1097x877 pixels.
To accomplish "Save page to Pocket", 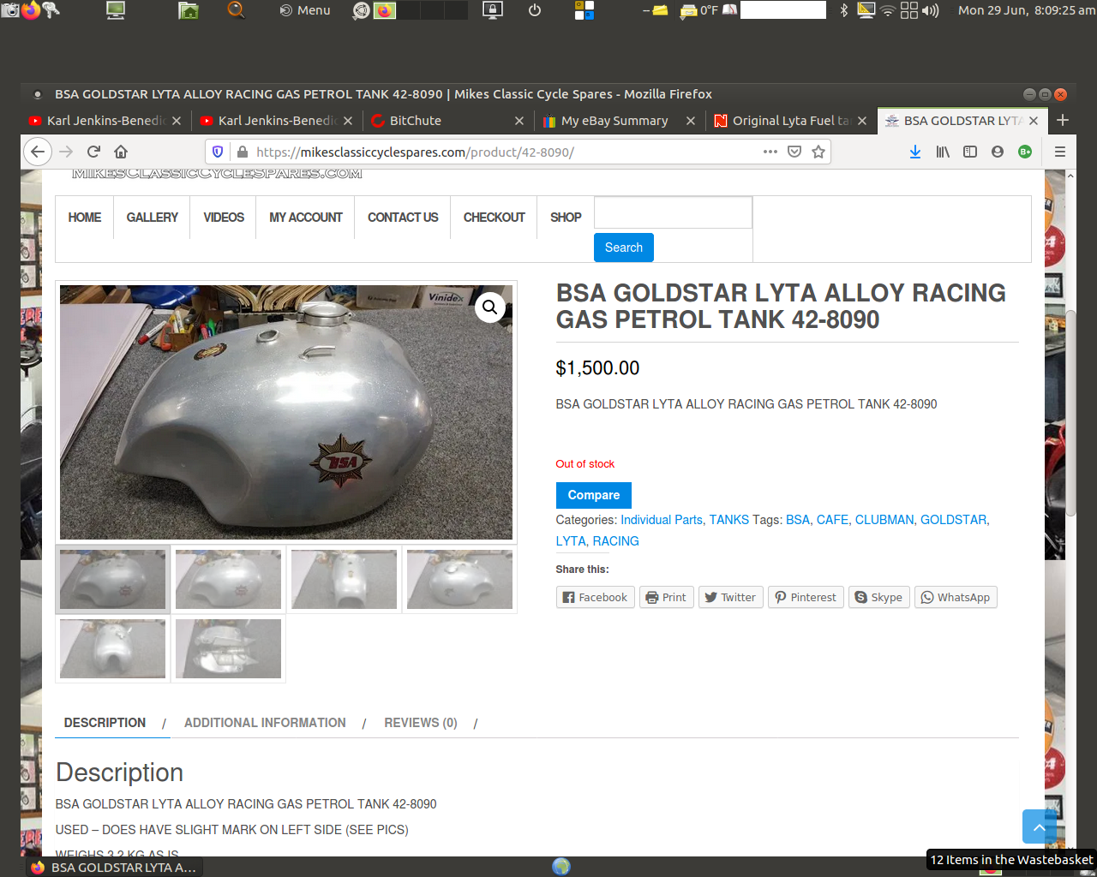I will point(794,152).
